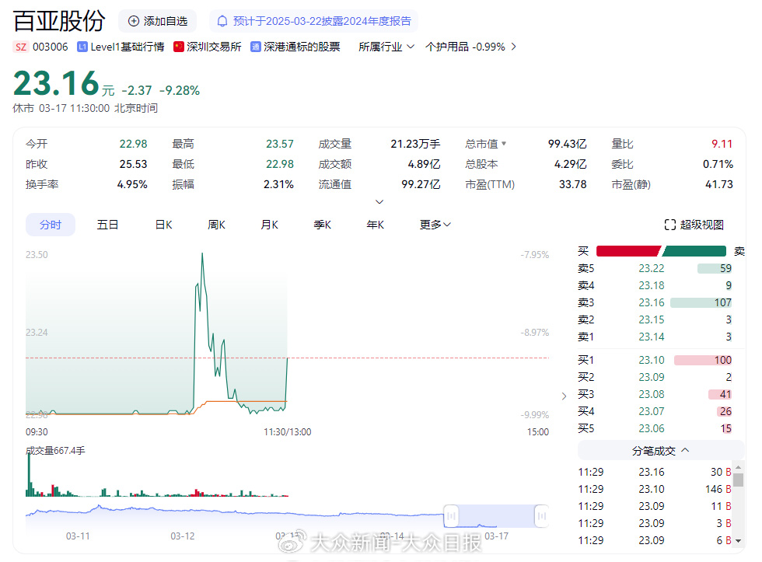Click the left handle of the timeline range slider

click(451, 516)
